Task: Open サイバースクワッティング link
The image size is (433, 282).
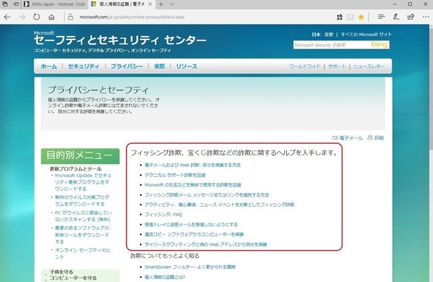Action: click(x=206, y=244)
